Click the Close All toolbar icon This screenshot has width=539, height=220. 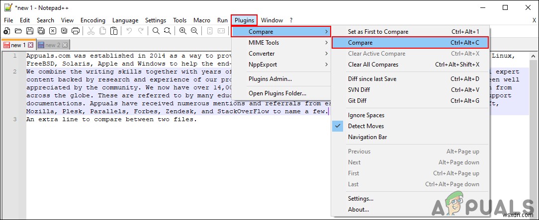click(x=64, y=31)
